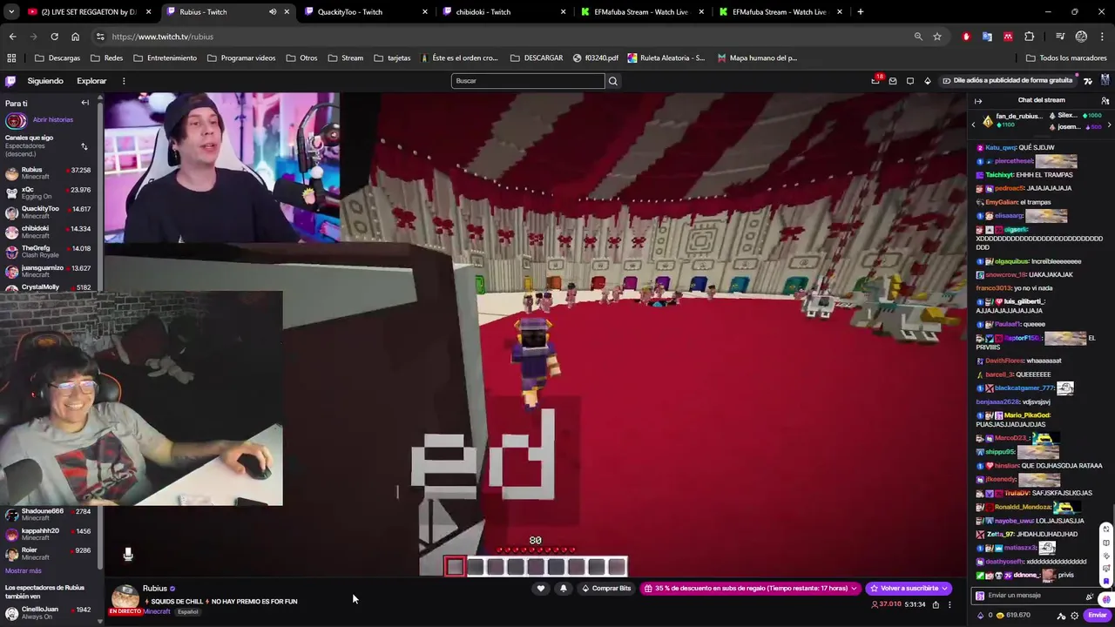Image resolution: width=1115 pixels, height=627 pixels.
Task: Click the heart follow button below video
Action: click(540, 589)
